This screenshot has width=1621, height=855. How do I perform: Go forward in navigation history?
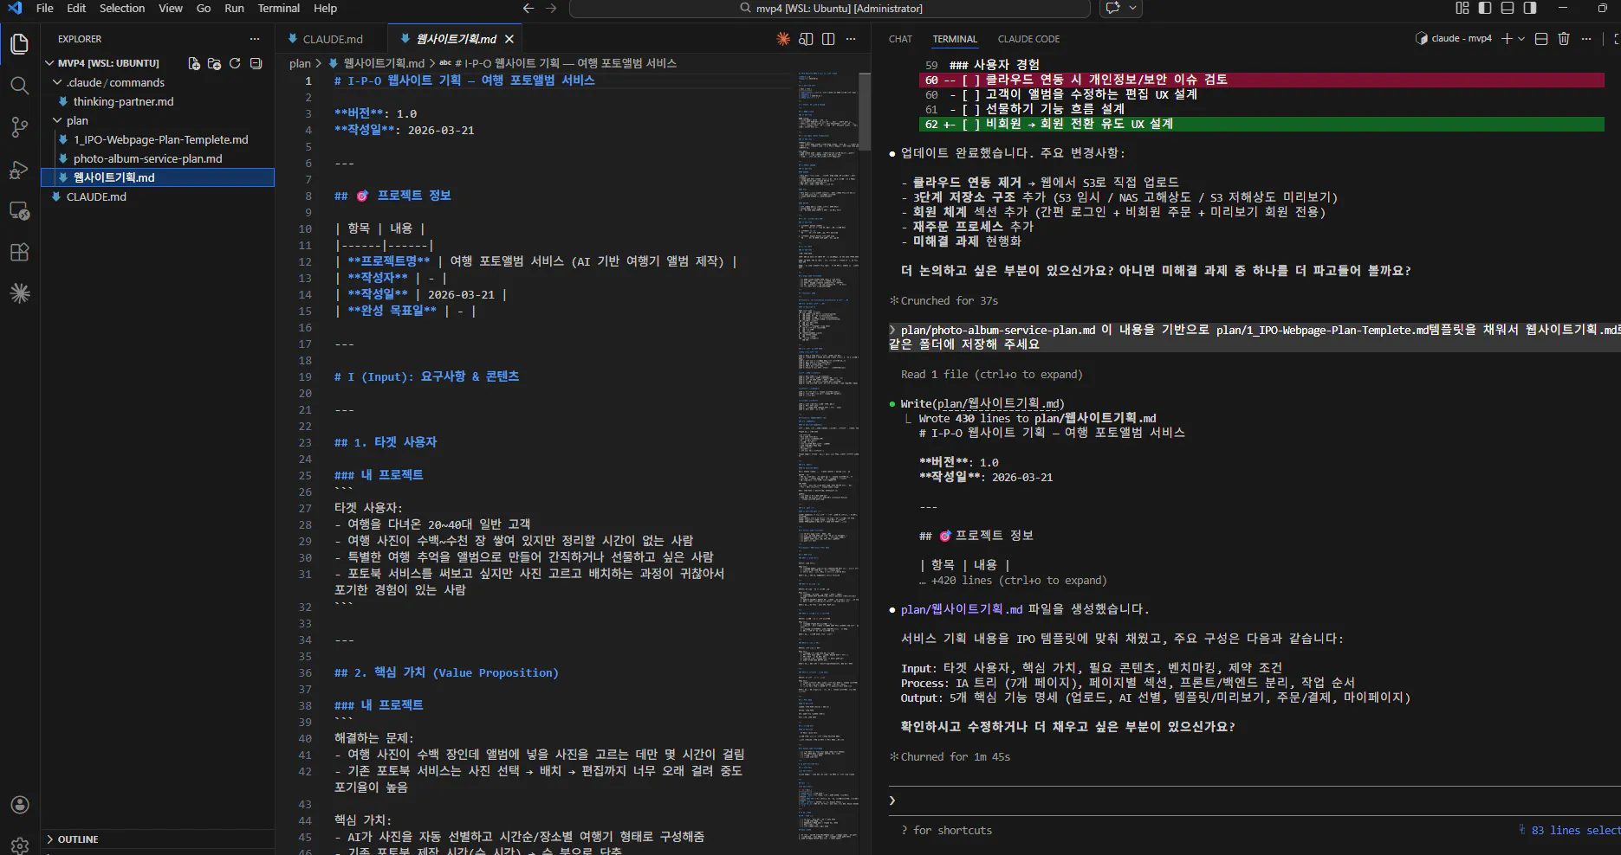click(551, 9)
